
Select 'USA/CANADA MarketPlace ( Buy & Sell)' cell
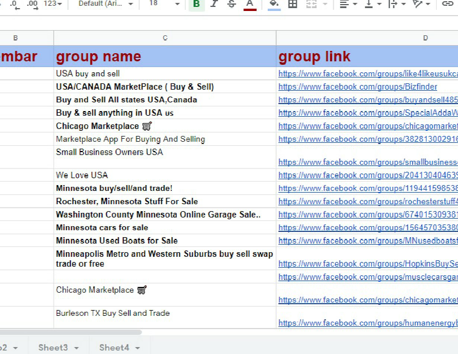[165, 86]
